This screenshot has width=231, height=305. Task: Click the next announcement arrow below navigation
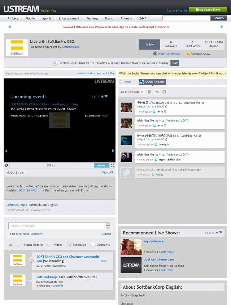(222, 27)
